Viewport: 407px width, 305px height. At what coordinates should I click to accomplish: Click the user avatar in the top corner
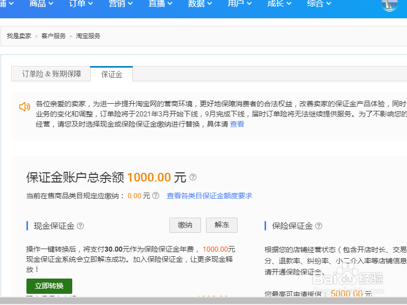tap(389, 6)
